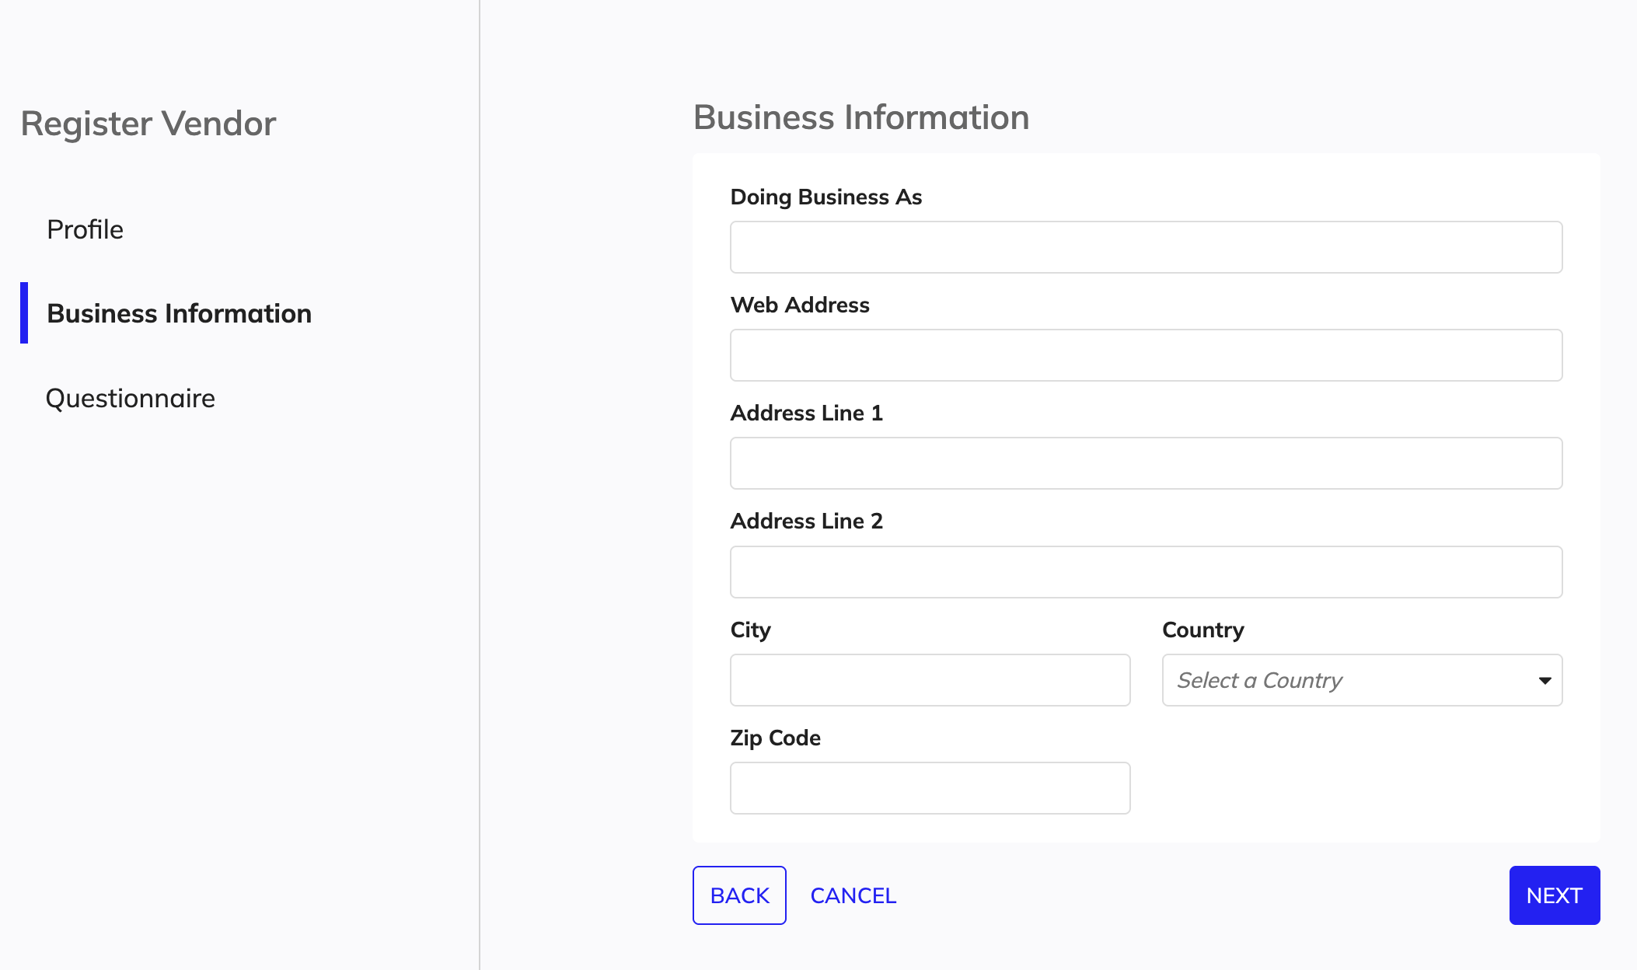Click the Doing Business As label
This screenshot has height=970, width=1637.
tap(825, 197)
